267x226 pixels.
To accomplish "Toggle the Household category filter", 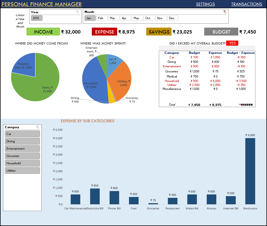I will (22, 163).
